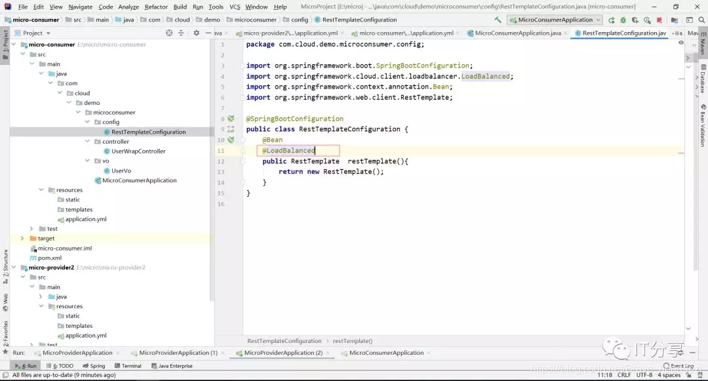Click the CRLF line separator in the status bar
The width and height of the screenshot is (708, 381).
click(624, 375)
